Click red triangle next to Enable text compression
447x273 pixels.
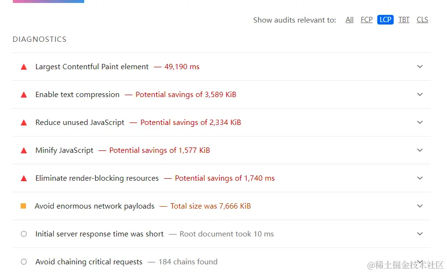(24, 95)
